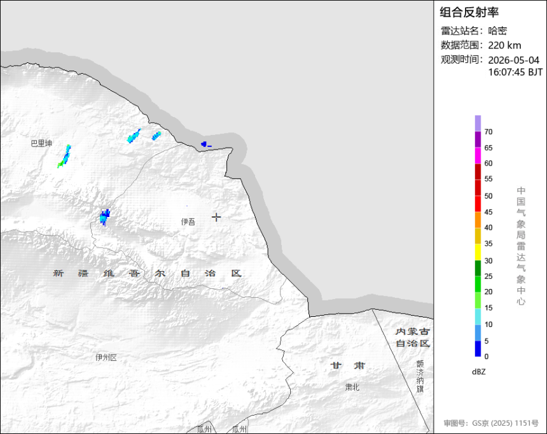Click the 内蒙古 map label

tap(413, 332)
